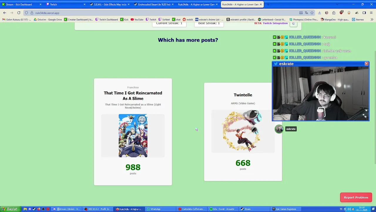Click the Best Streak: 1 box

209,24
